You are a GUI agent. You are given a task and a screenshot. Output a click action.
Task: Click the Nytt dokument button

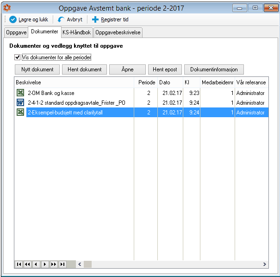[x=37, y=69]
